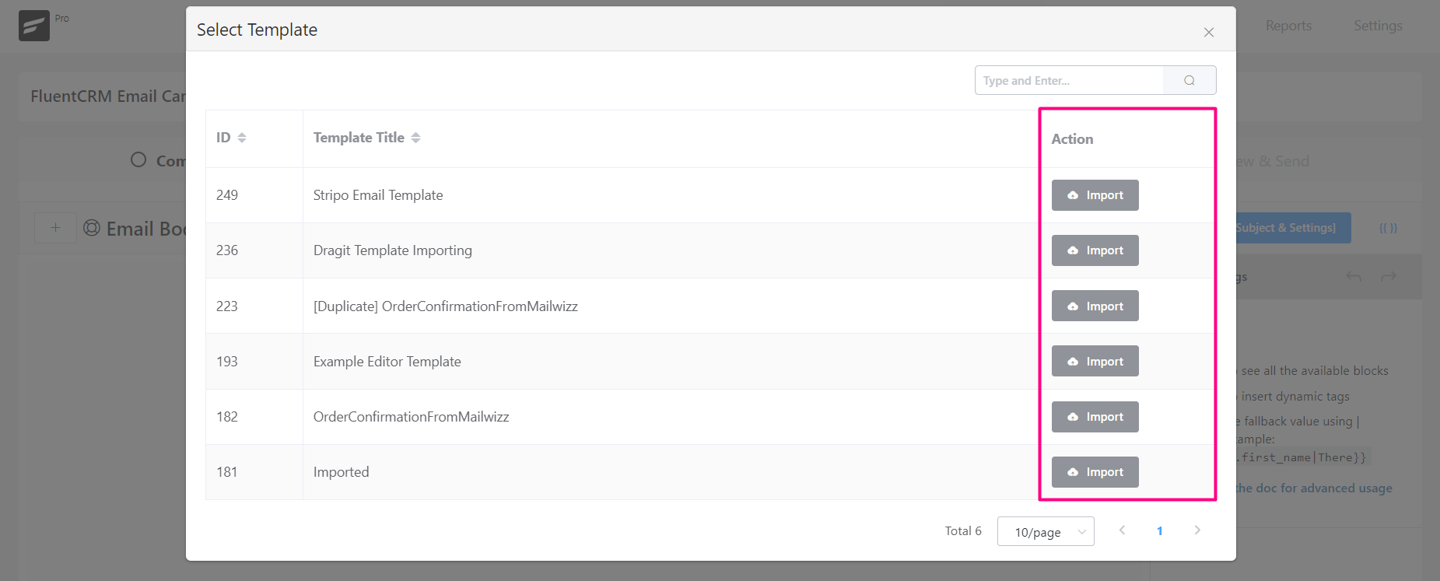The height and width of the screenshot is (581, 1440).
Task: Import the template titled Imported
Action: pos(1095,472)
